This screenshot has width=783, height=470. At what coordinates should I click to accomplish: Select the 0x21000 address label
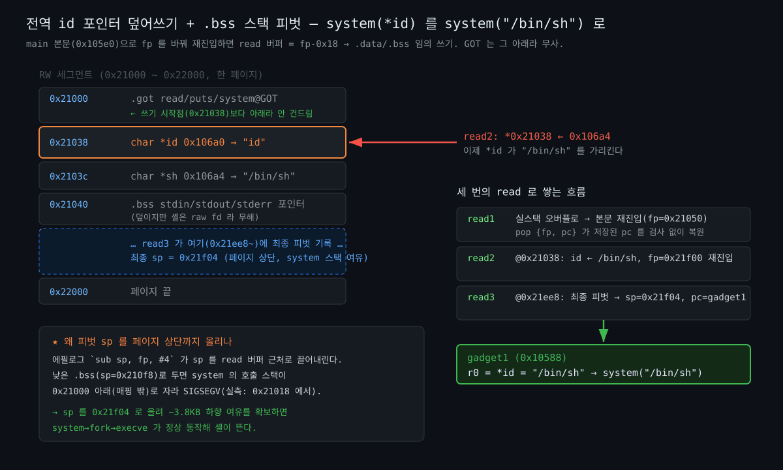[x=69, y=99]
